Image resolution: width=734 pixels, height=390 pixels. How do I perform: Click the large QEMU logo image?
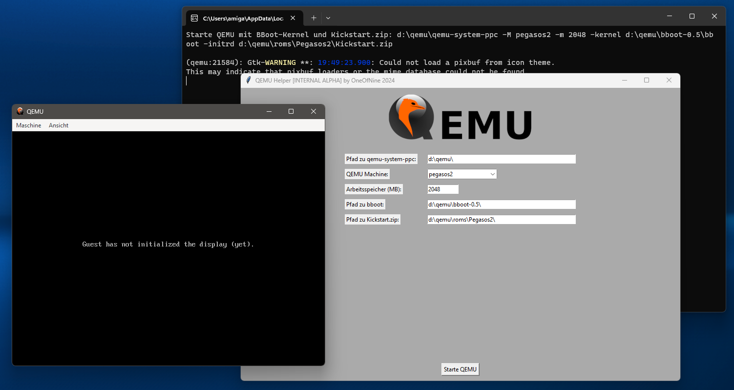pyautogui.click(x=460, y=118)
